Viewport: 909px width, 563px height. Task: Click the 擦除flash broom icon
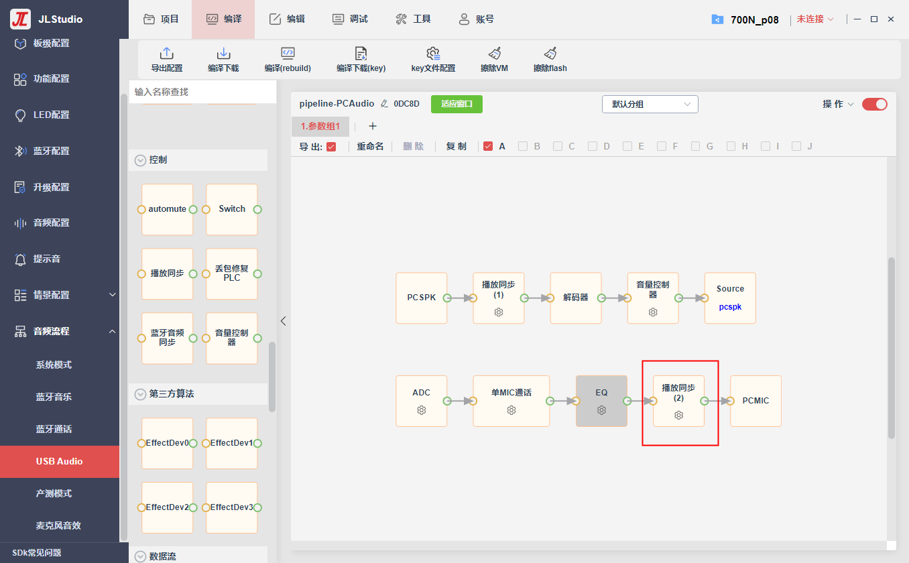click(550, 54)
